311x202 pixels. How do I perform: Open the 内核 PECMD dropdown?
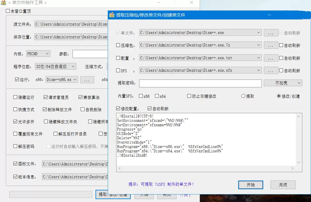pyautogui.click(x=38, y=54)
